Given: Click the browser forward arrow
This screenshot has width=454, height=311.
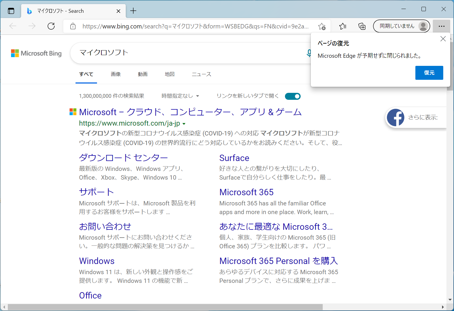Looking at the screenshot, I should click(x=32, y=26).
